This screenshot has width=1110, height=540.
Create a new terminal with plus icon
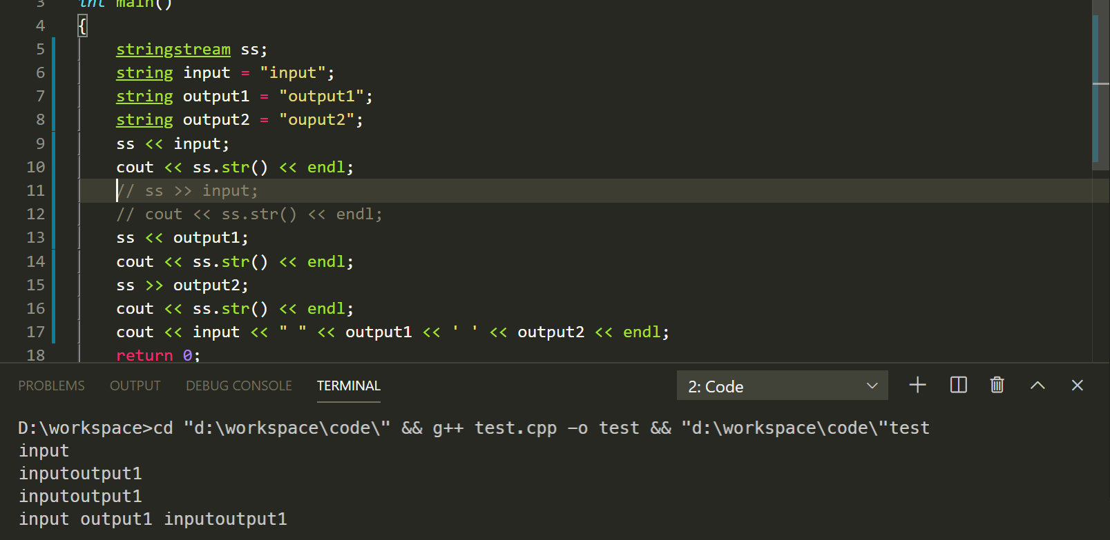tap(917, 385)
